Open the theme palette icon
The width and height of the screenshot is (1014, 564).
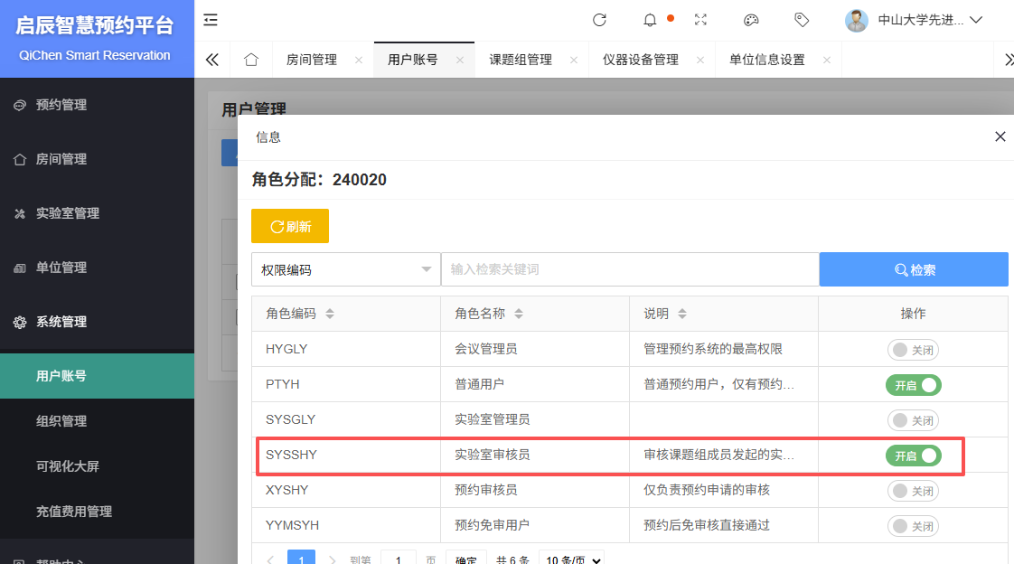tap(751, 20)
